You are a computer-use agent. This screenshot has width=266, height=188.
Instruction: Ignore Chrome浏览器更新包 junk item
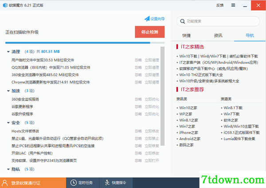click(x=138, y=82)
